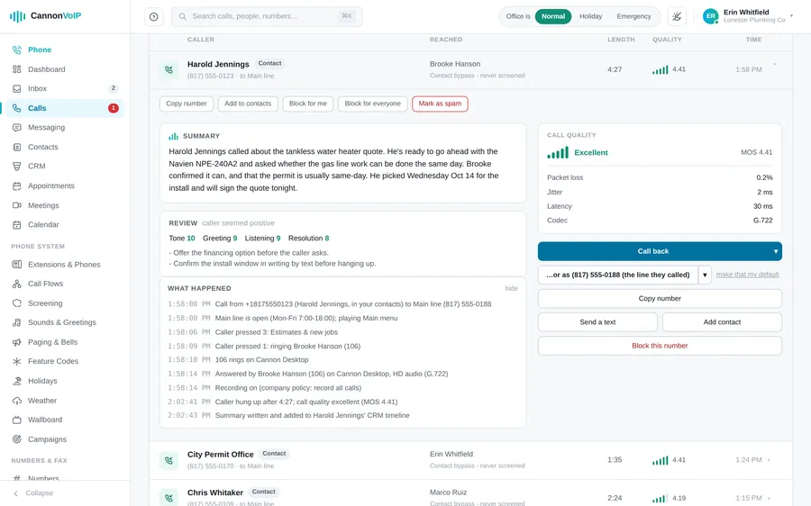
Task: Open the Call back dropdown arrow
Action: (775, 251)
